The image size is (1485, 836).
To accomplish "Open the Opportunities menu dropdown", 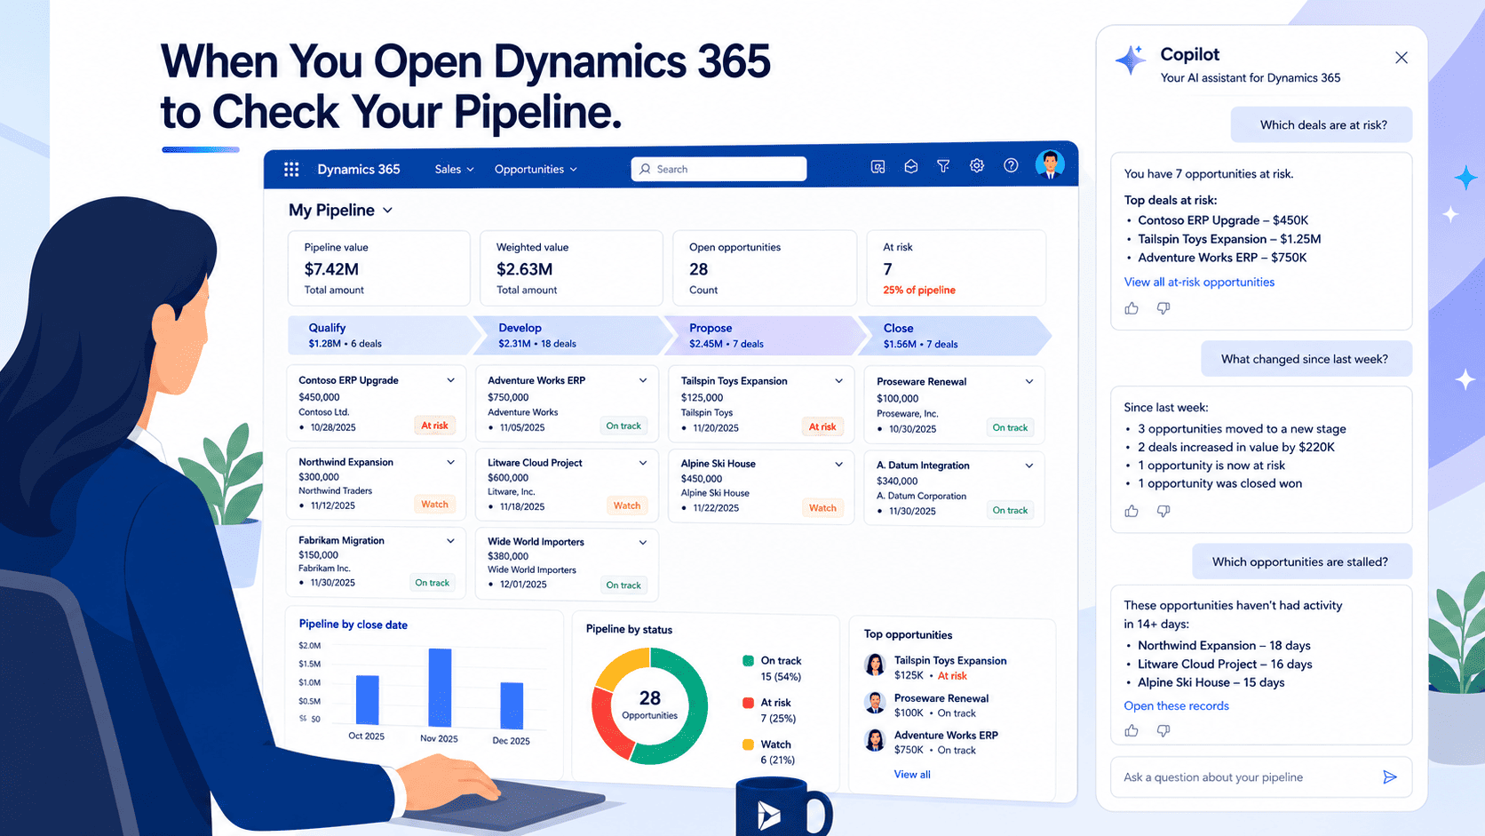I will pyautogui.click(x=536, y=169).
